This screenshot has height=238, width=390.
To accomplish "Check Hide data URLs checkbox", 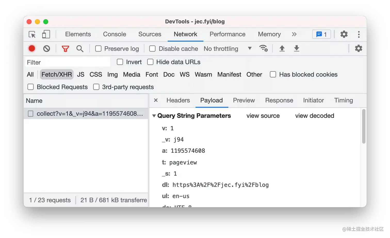I will tap(150, 62).
